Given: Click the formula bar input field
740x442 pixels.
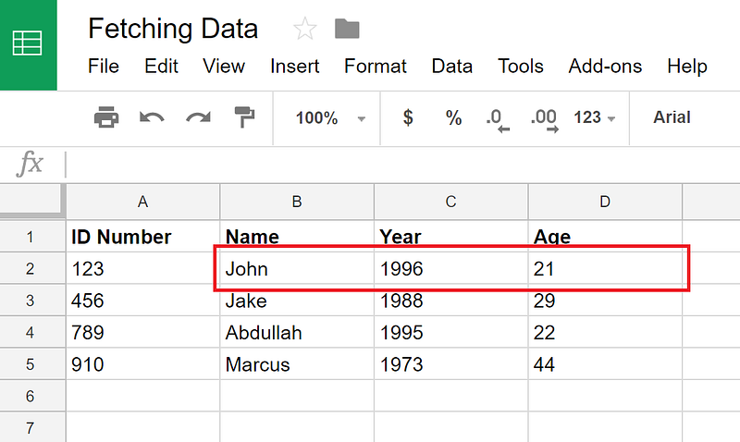Looking at the screenshot, I should pyautogui.click(x=402, y=165).
